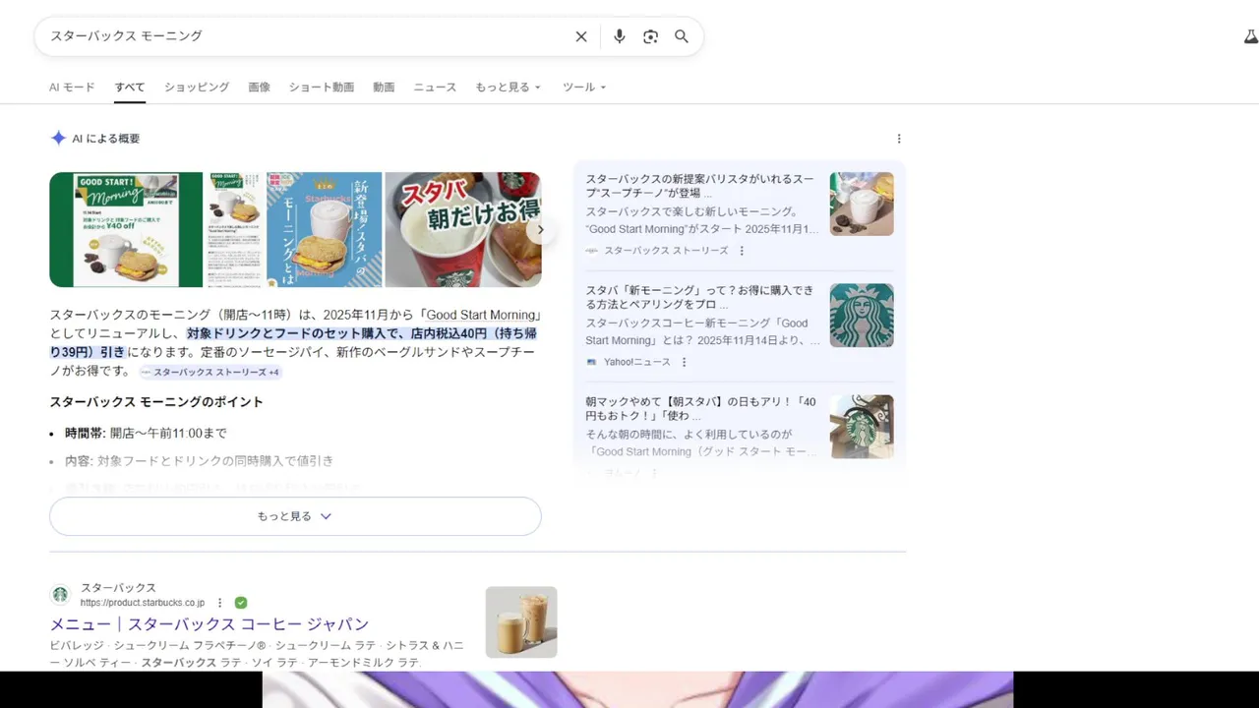Open the メニュー｜スターバックス コーヒー ジャパン result
The width and height of the screenshot is (1259, 708).
click(x=210, y=624)
